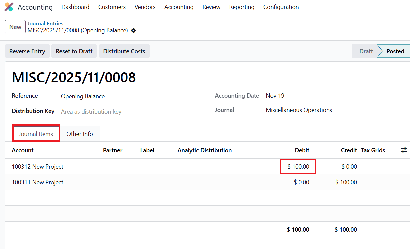Click the Reverse Entry button
The width and height of the screenshot is (410, 249).
(x=27, y=51)
